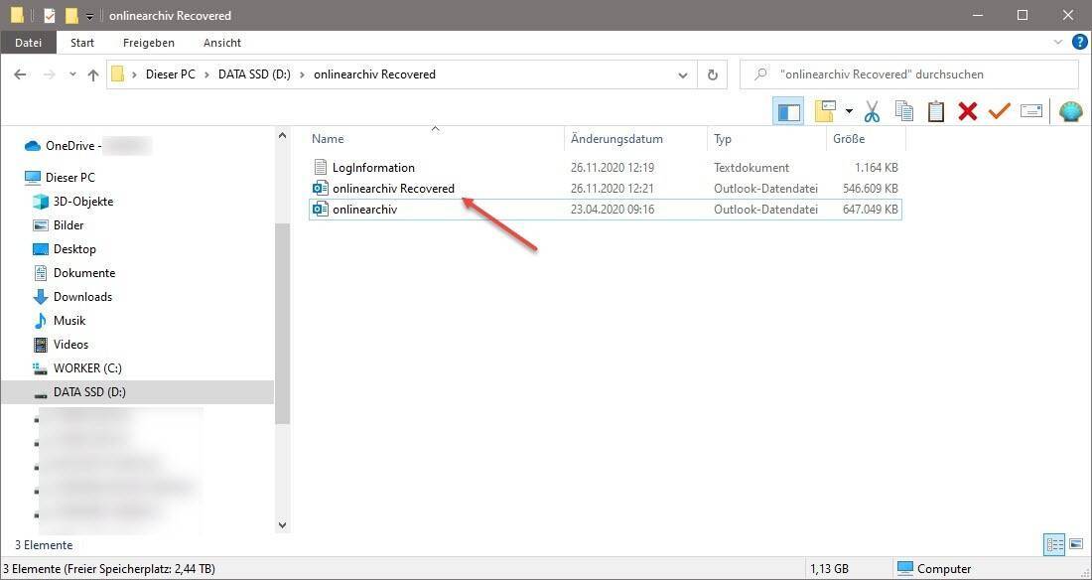Click Dieser PC in the breadcrumb path

170,74
